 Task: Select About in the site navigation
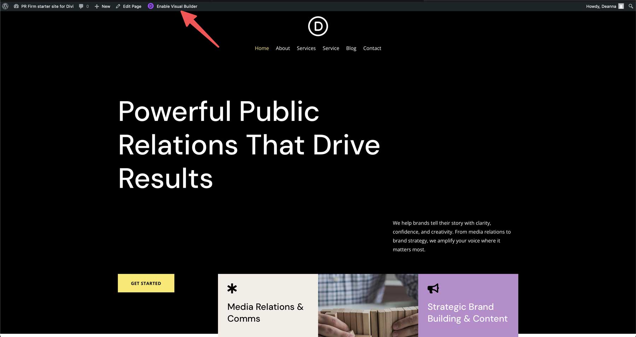click(283, 48)
